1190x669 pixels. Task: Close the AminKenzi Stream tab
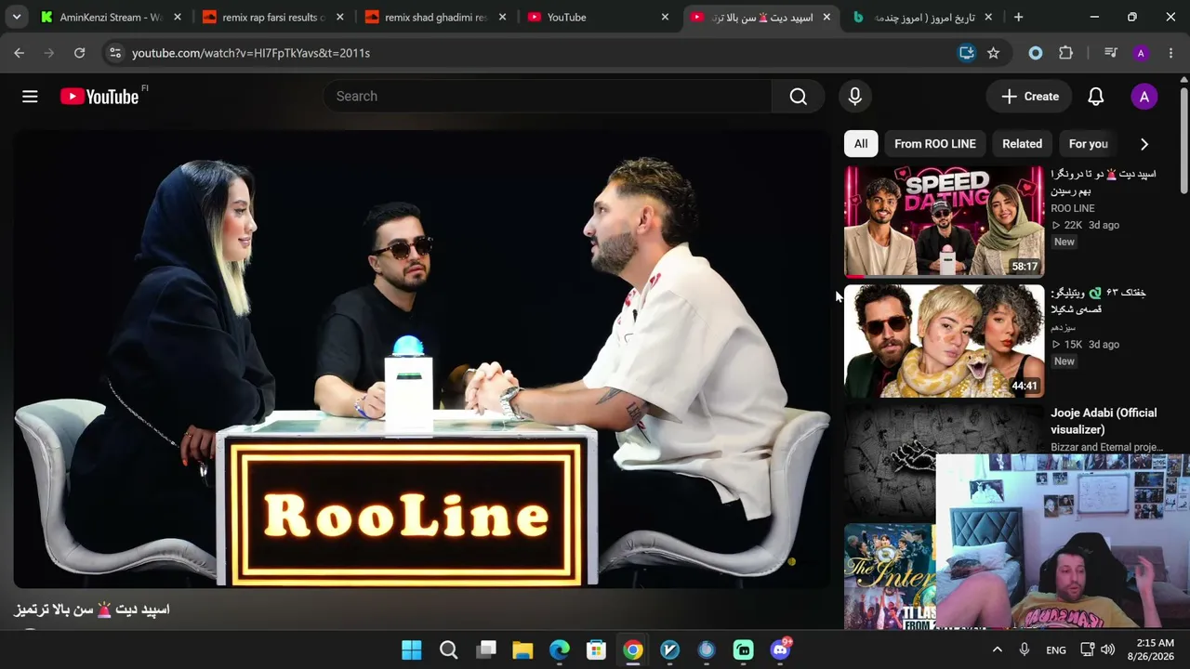click(x=178, y=17)
